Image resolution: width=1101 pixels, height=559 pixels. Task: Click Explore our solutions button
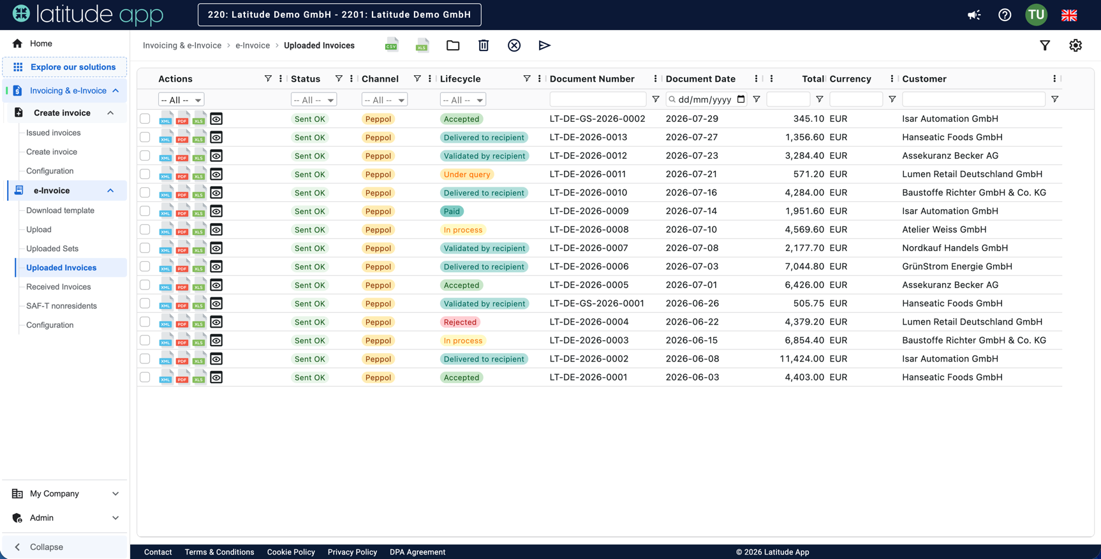64,67
